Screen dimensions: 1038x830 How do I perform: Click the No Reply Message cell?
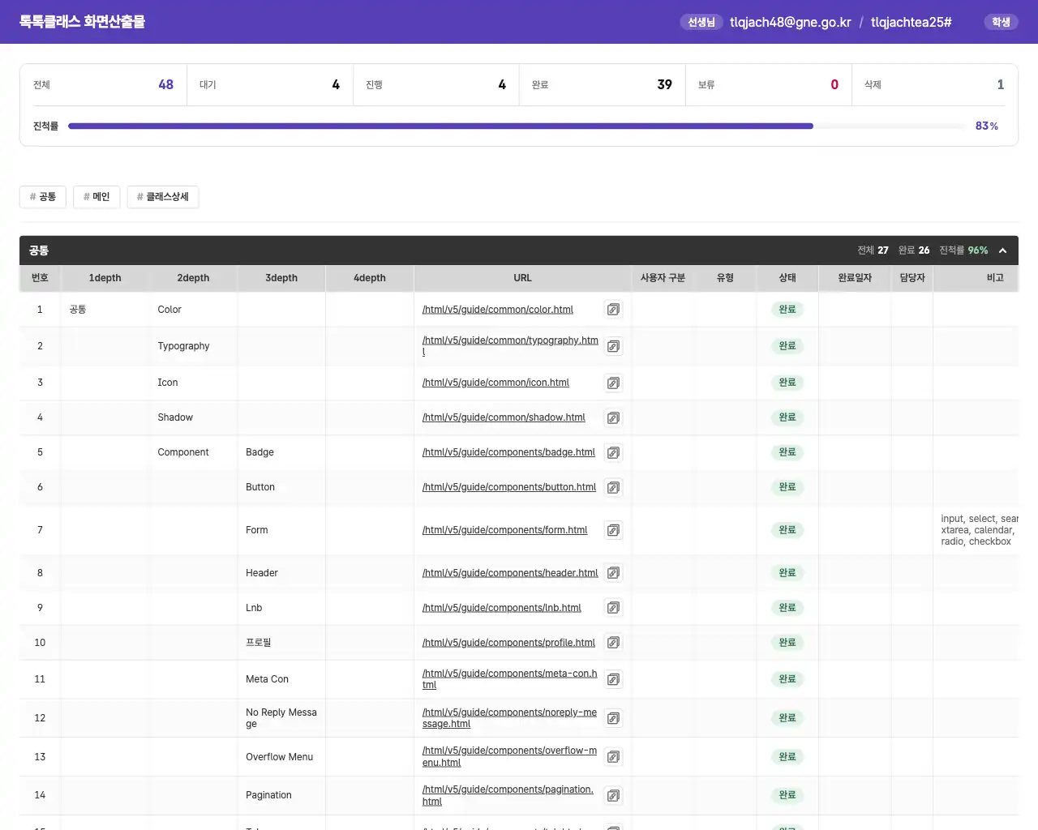[x=281, y=718]
